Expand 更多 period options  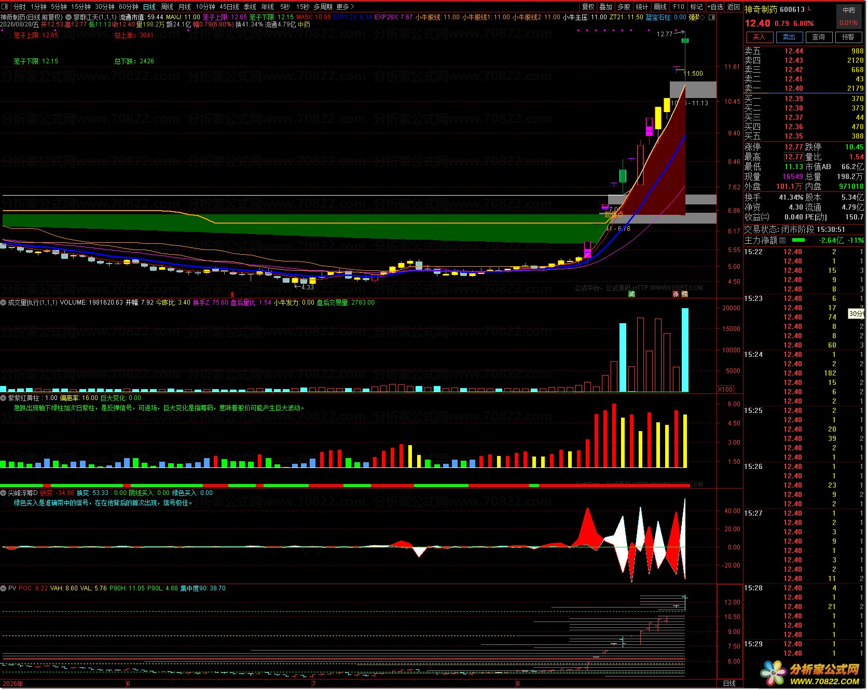(345, 7)
